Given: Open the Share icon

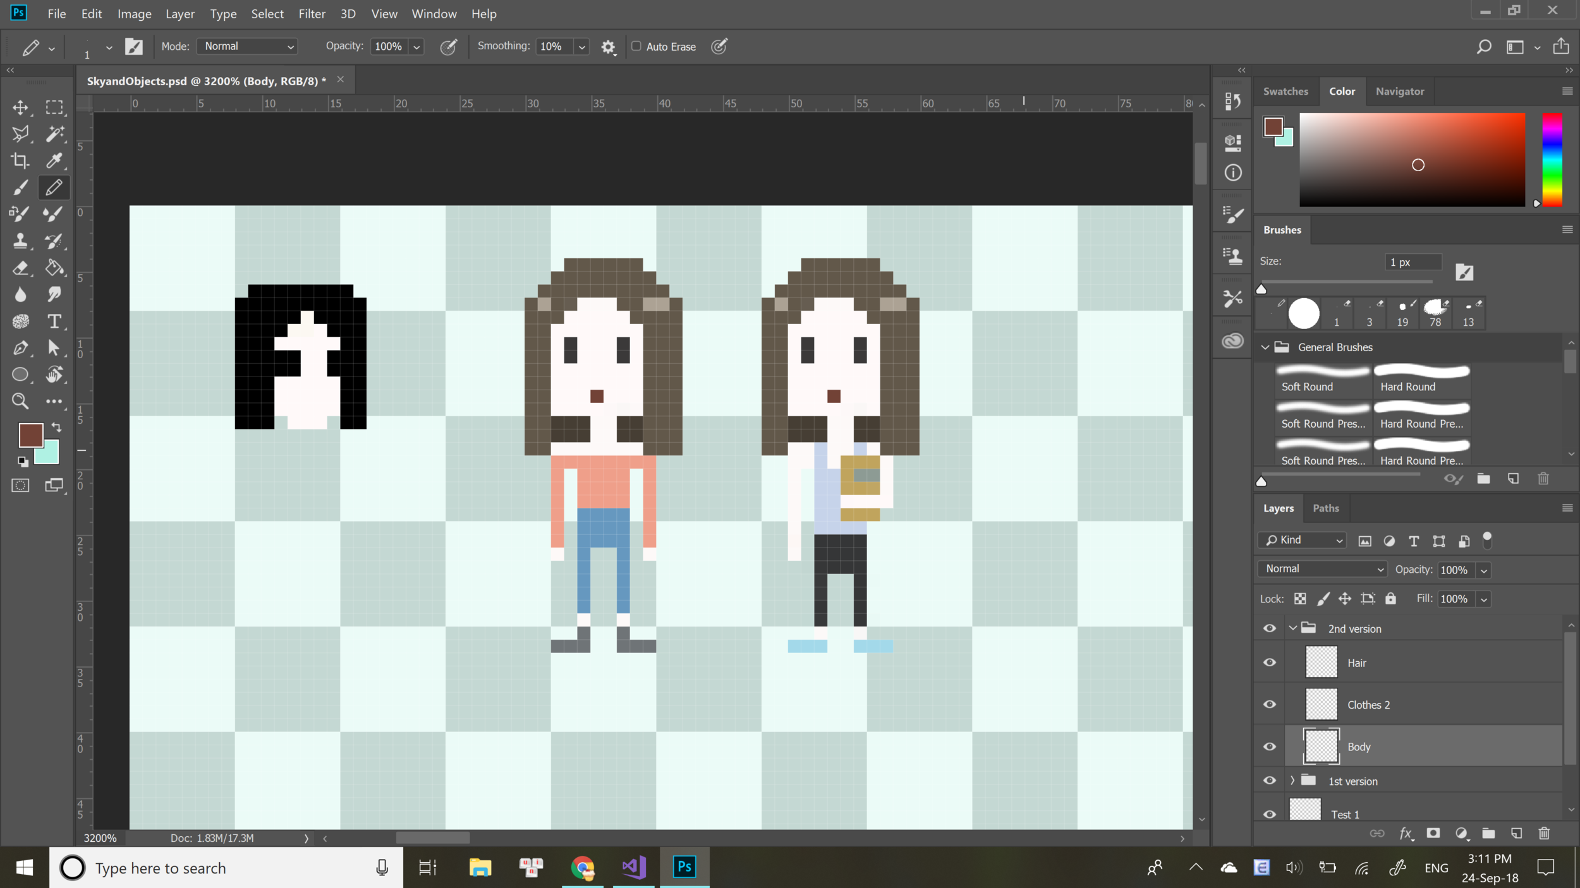Looking at the screenshot, I should tap(1561, 46).
